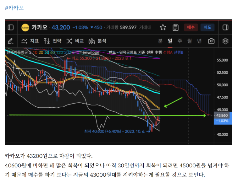Image resolution: width=243 pixels, height=188 pixels.
Task: Click the 카카오 stock name
Action: (x=40, y=27)
